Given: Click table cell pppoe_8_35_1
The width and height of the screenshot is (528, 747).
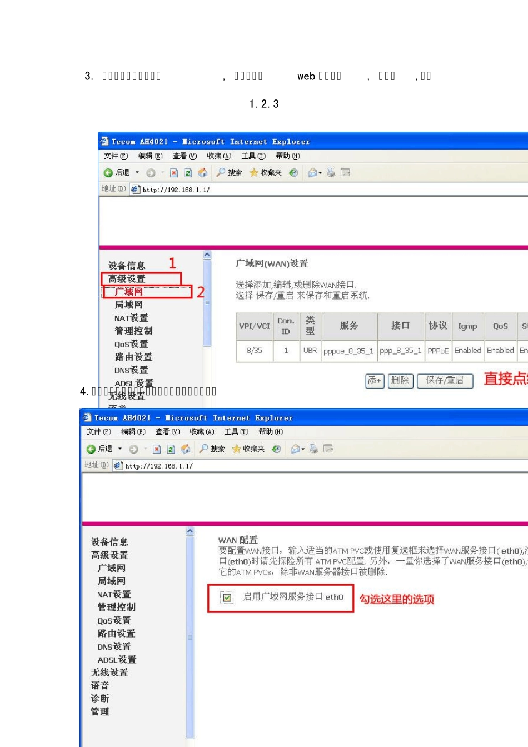Looking at the screenshot, I should click(x=348, y=351).
